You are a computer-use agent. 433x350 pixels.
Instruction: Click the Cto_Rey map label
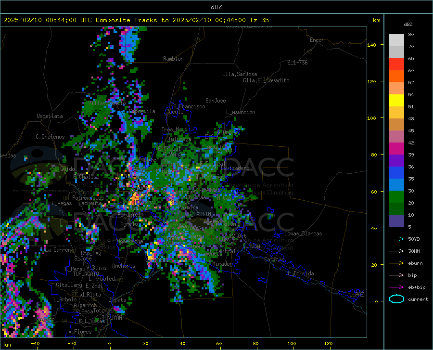pos(91,253)
